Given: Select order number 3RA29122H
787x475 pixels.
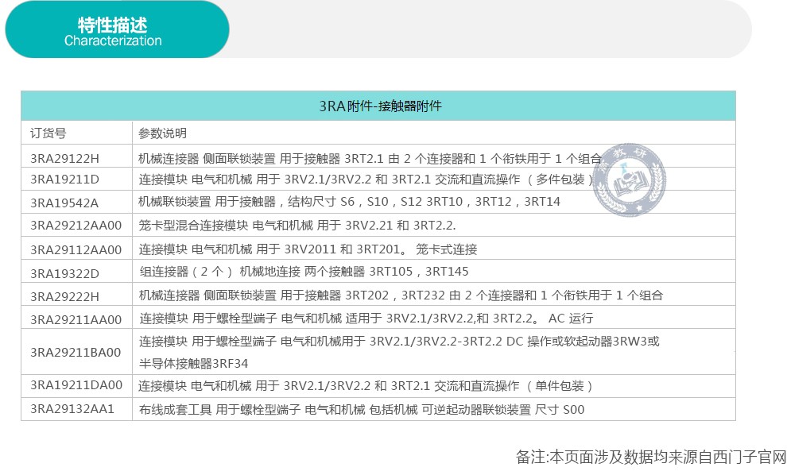Looking at the screenshot, I should pos(66,156).
